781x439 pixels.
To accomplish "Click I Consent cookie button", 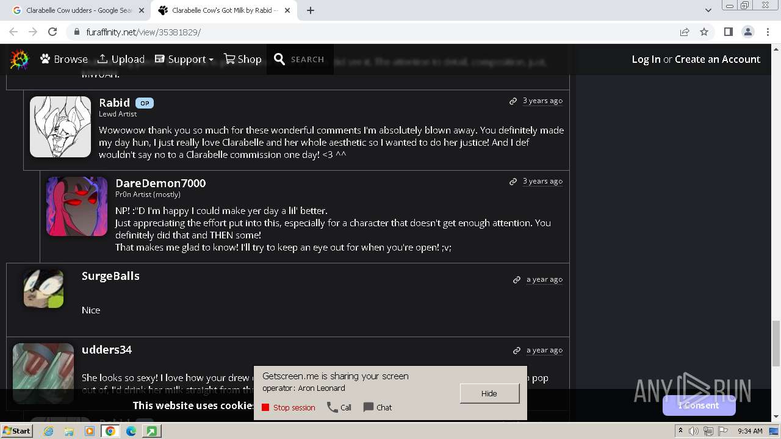I will [x=699, y=405].
